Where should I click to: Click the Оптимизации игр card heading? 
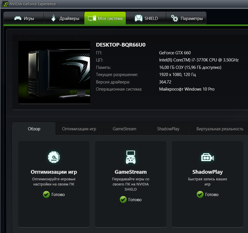(x=54, y=172)
